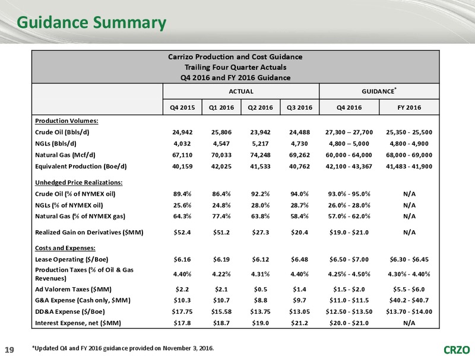Click derivatives guidance '$19.0 - $21.0'
The image size is (475, 356).
(x=349, y=233)
